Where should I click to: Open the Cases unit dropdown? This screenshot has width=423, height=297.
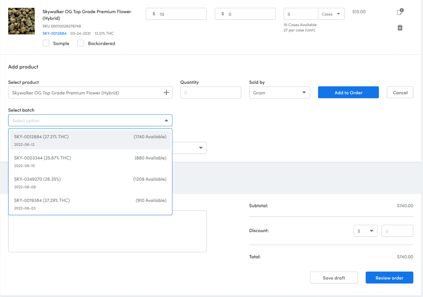click(x=331, y=14)
